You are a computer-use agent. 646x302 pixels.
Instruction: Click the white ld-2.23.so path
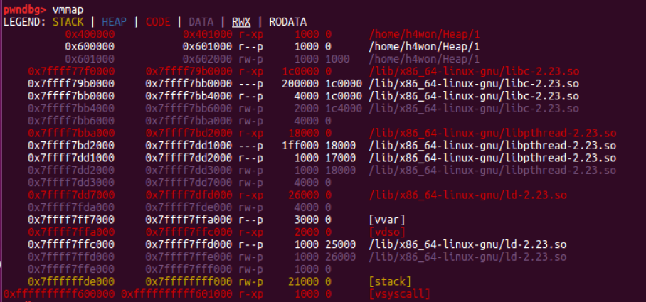tap(467, 244)
